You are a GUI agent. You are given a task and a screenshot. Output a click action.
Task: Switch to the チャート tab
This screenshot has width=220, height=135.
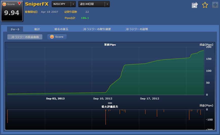tap(15, 29)
